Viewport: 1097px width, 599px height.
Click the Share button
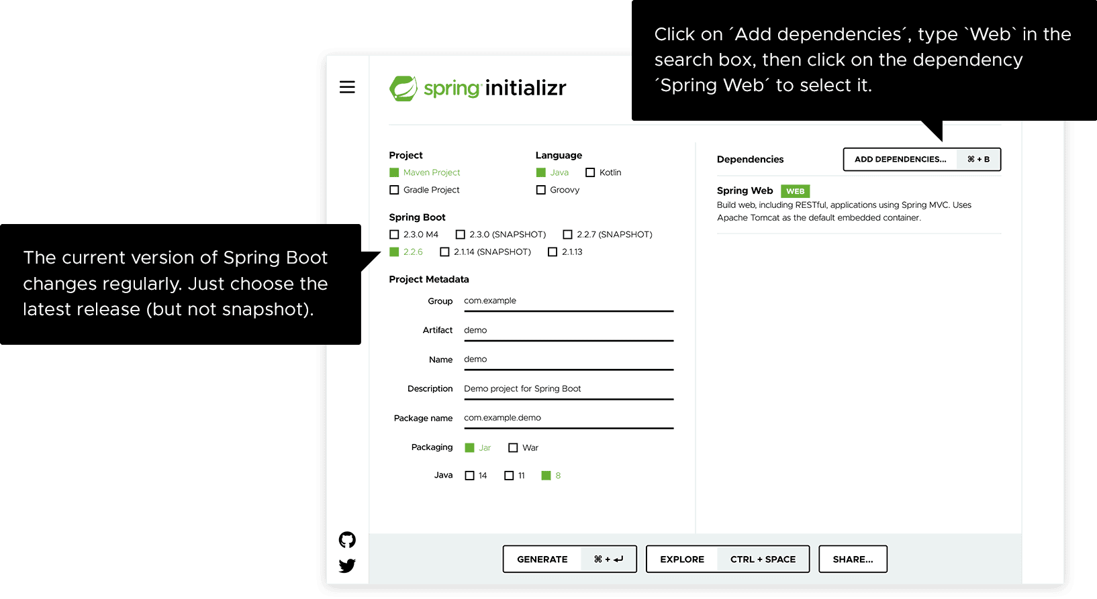853,559
